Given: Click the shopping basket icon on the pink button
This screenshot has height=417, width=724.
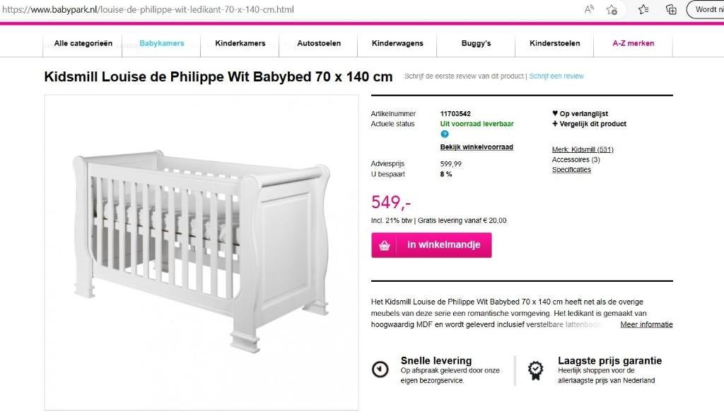Looking at the screenshot, I should pos(384,245).
